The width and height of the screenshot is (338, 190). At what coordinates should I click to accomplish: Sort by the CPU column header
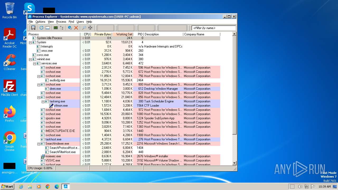[86, 34]
